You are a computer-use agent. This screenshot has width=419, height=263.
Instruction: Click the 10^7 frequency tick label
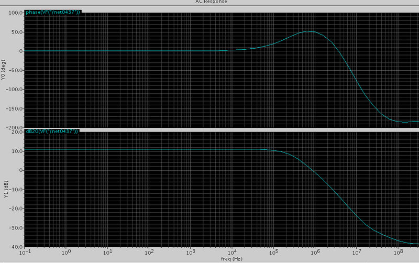(x=357, y=252)
